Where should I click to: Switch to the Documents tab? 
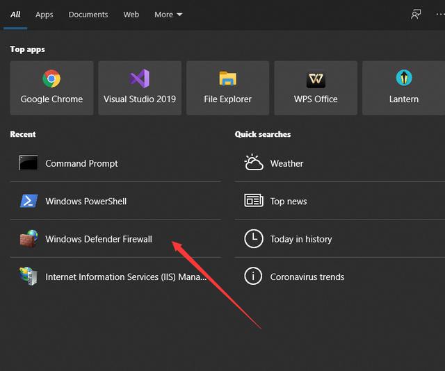(x=88, y=15)
